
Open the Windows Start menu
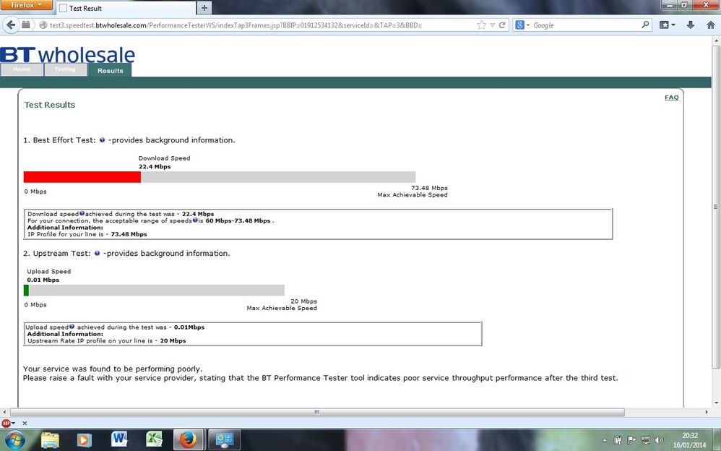14,440
